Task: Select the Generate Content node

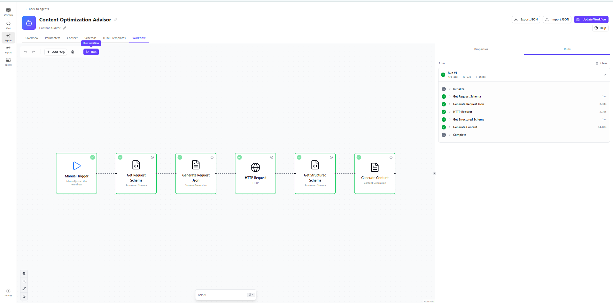Action: [x=375, y=173]
